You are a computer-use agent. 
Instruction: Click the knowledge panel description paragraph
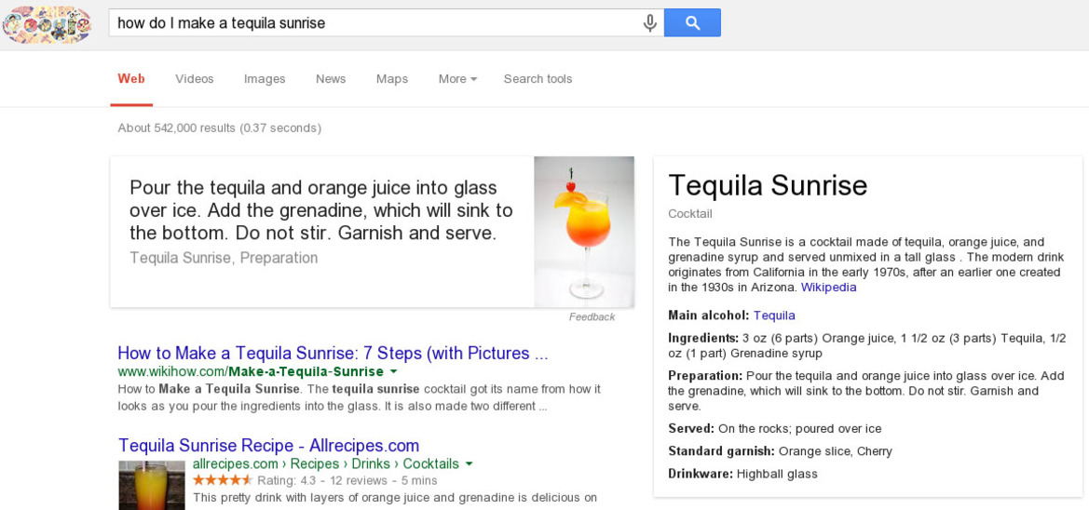click(864, 264)
